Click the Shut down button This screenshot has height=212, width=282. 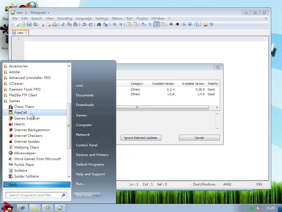click(84, 195)
